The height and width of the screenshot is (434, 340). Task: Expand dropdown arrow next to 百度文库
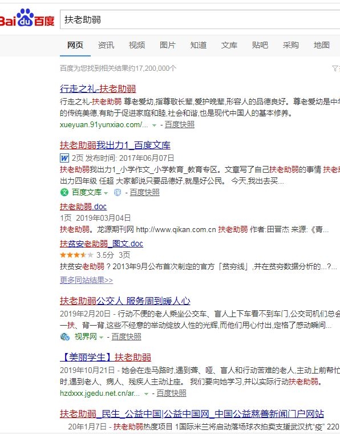pos(106,193)
